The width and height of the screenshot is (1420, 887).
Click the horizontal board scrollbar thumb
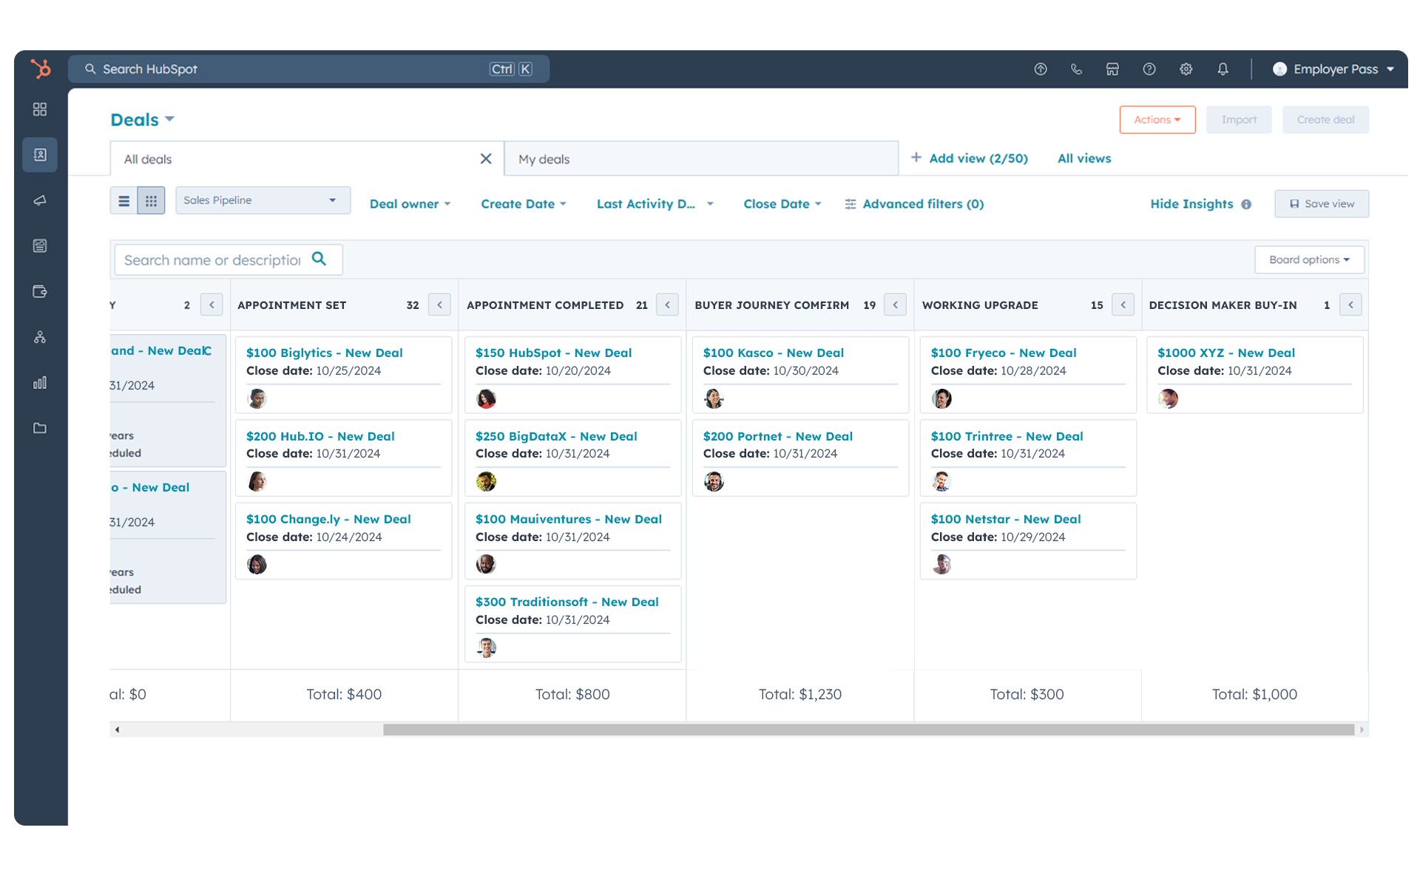pyautogui.click(x=868, y=730)
